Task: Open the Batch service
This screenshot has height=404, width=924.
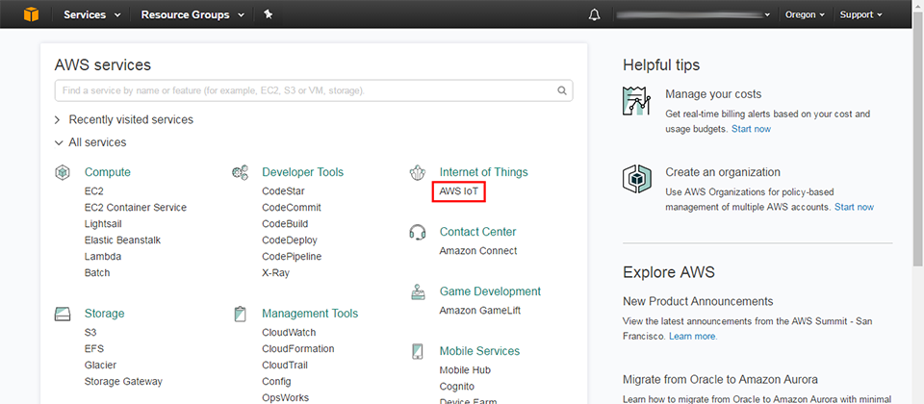Action: pos(97,273)
